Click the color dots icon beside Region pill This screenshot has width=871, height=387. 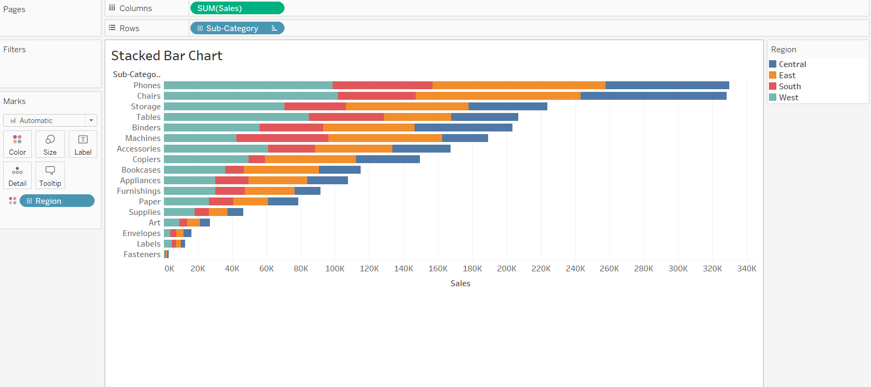coord(13,201)
